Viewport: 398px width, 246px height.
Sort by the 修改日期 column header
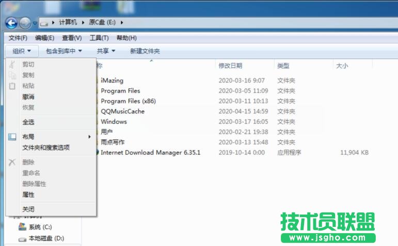tap(230, 65)
